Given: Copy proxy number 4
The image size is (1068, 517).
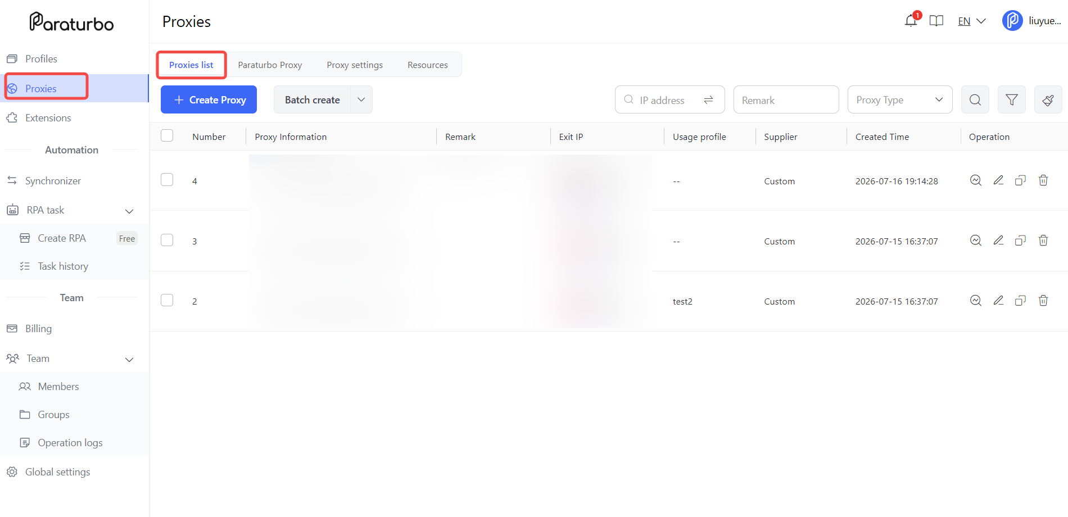Looking at the screenshot, I should click(x=1020, y=180).
